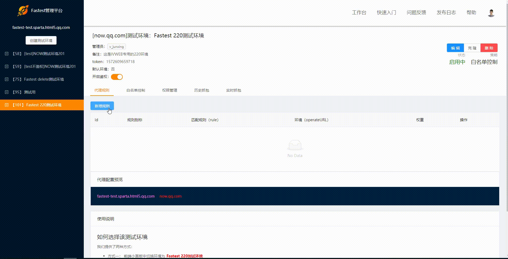The image size is (508, 259).
Task: Open the 权限管理 tab
Action: click(170, 90)
